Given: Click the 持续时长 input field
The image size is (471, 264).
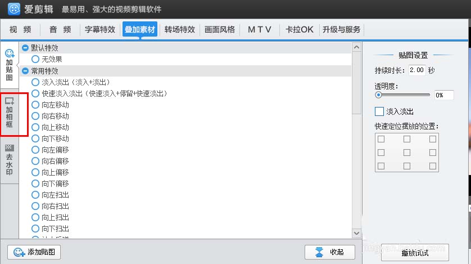Looking at the screenshot, I should pos(417,70).
